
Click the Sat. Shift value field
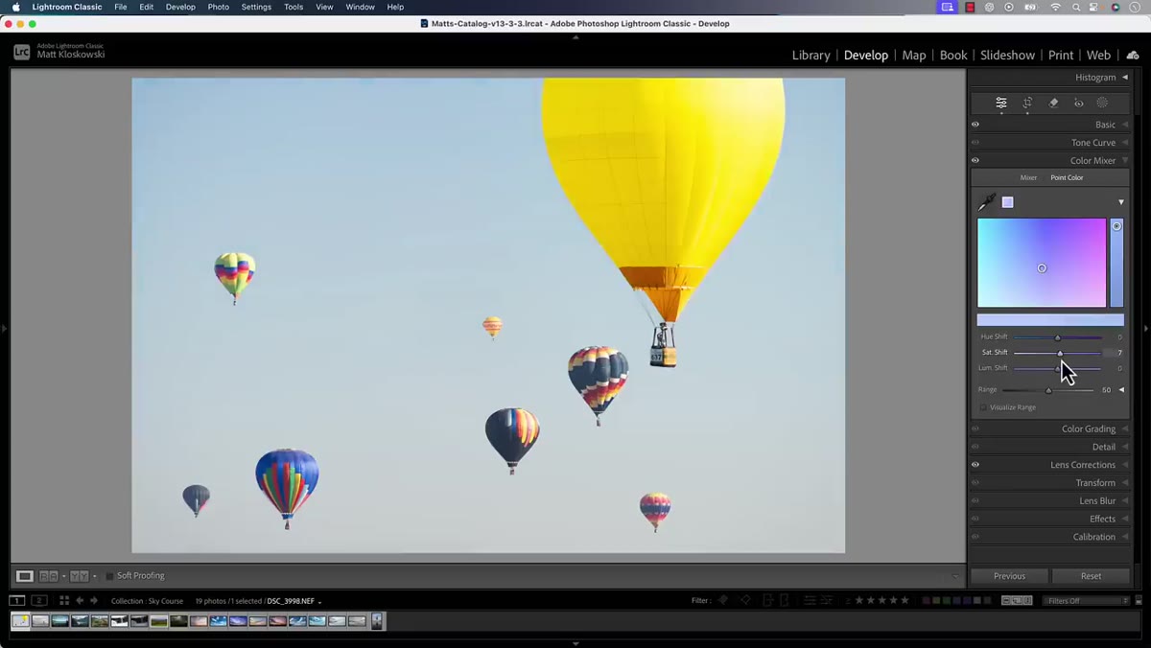pyautogui.click(x=1113, y=353)
